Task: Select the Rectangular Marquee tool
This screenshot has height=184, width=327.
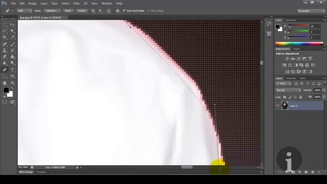Action: [x=5, y=25]
